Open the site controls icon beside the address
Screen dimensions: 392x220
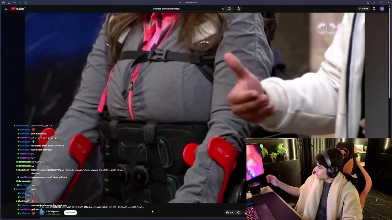pyautogui.click(x=202, y=2)
